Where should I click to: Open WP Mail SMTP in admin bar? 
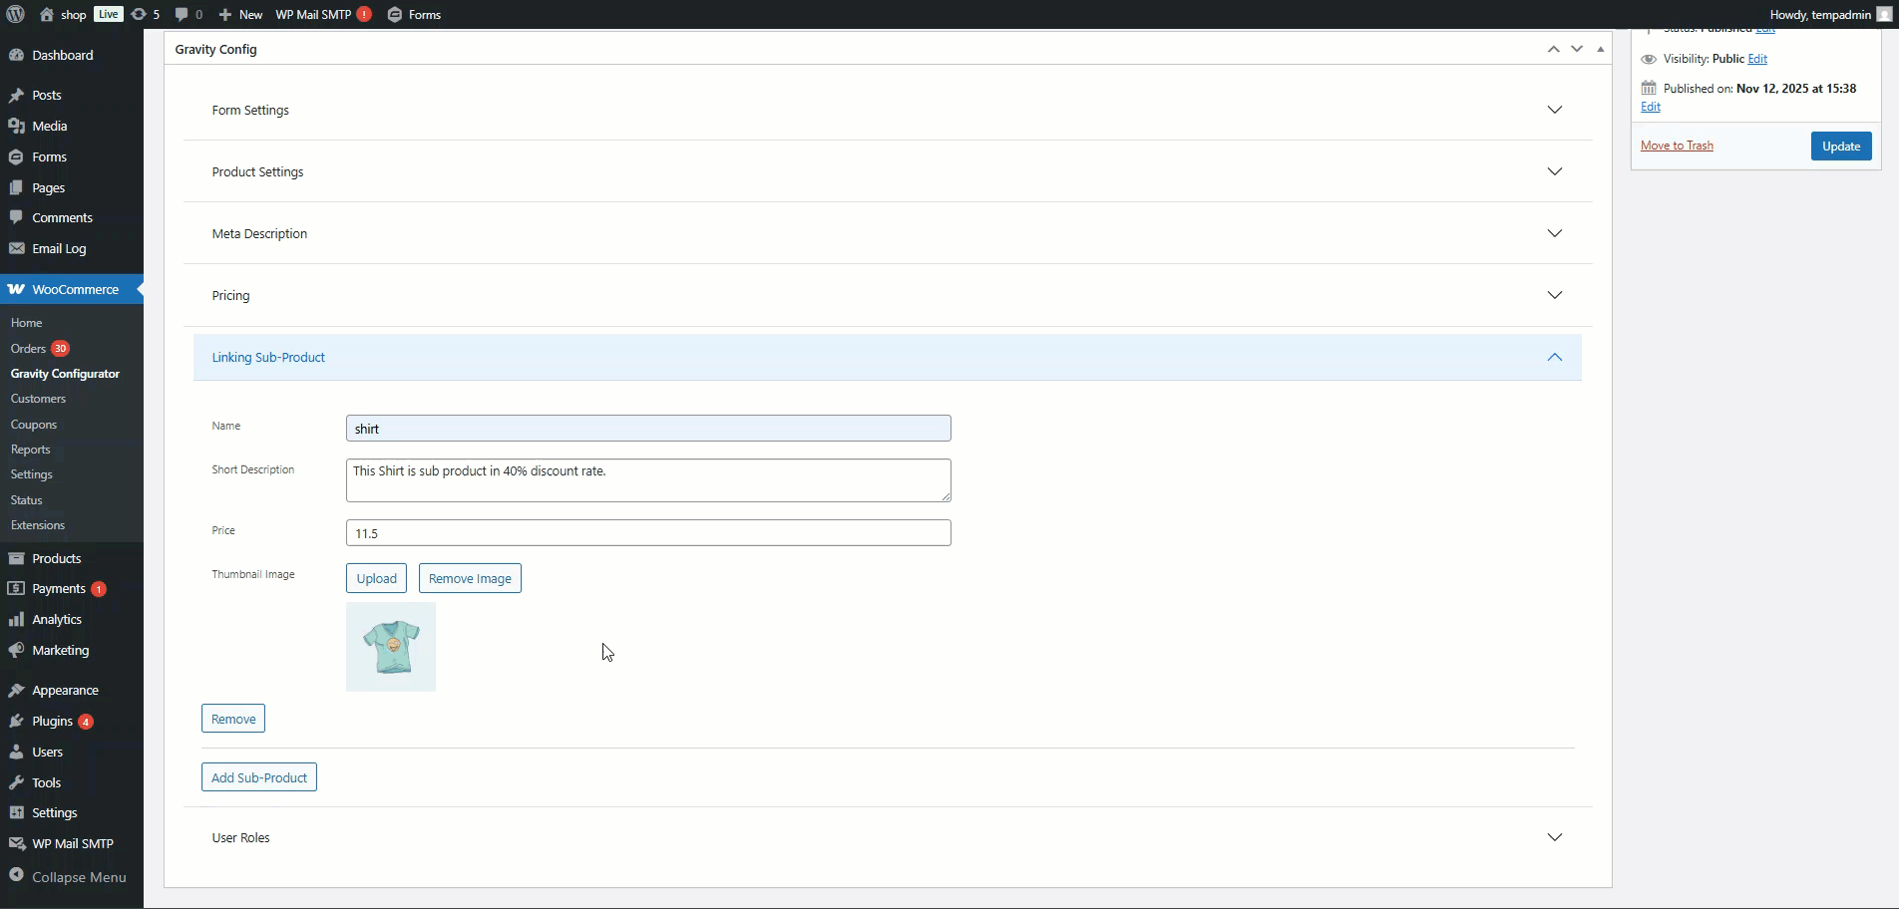(313, 14)
